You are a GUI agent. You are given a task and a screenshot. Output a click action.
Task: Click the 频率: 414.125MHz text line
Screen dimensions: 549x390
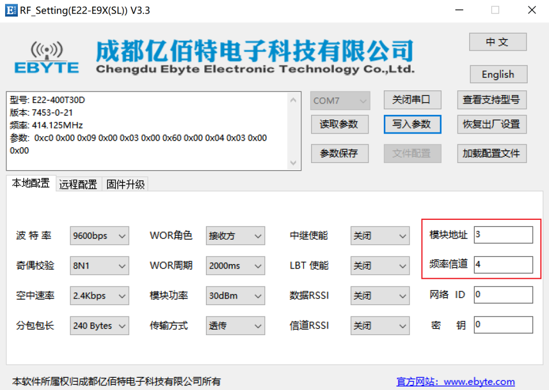pos(46,125)
